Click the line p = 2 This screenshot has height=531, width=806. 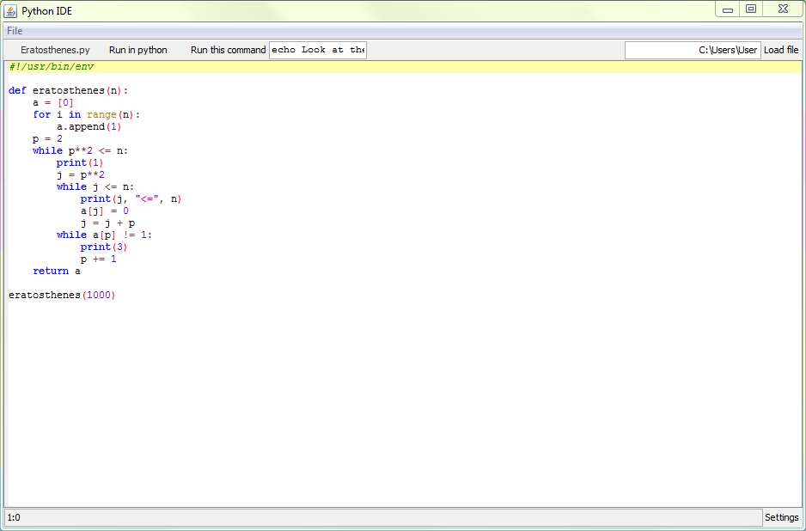click(x=47, y=138)
